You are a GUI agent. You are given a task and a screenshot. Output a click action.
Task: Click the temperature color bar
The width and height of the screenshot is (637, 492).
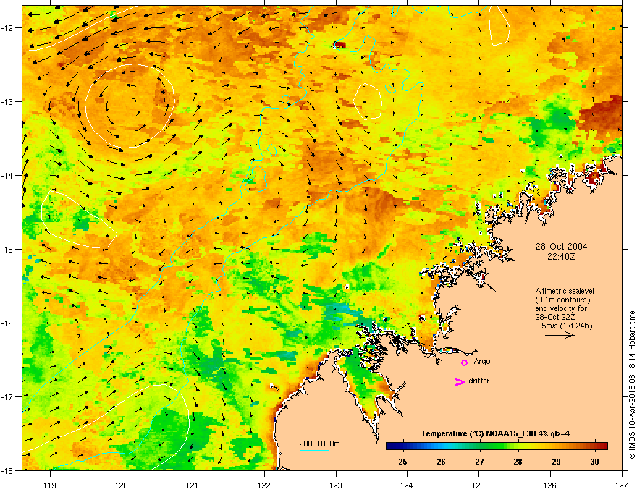[497, 446]
